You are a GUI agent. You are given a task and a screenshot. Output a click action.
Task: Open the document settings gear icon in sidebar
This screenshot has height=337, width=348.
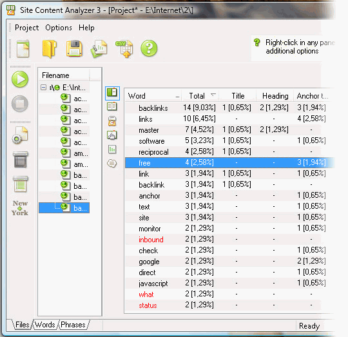tap(20, 135)
